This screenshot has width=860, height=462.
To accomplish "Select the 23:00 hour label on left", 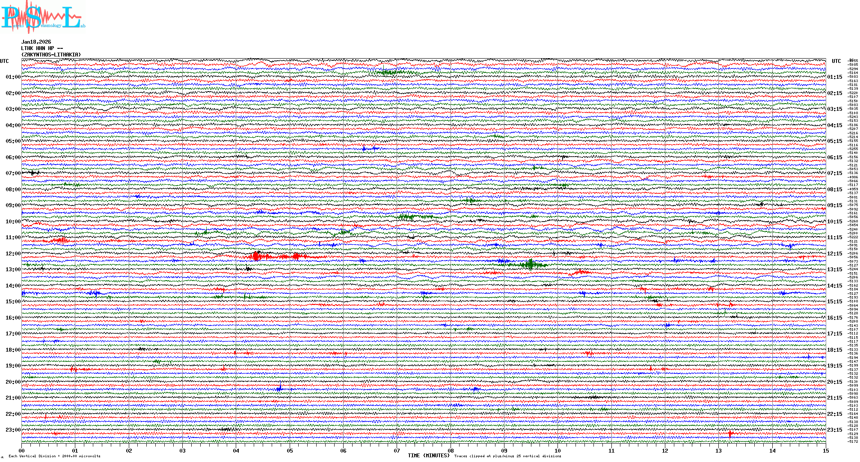I will point(13,430).
